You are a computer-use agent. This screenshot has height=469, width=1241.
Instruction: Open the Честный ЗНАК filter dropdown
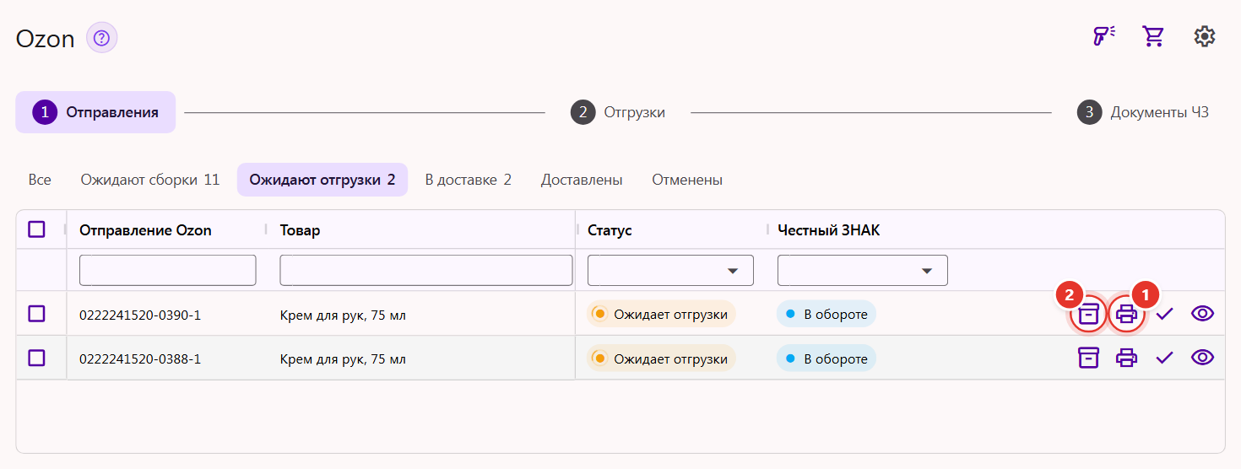tap(862, 271)
